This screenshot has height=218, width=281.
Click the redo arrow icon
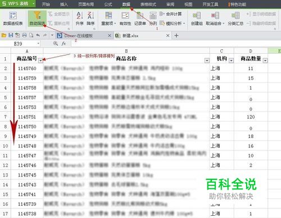pos(45,35)
